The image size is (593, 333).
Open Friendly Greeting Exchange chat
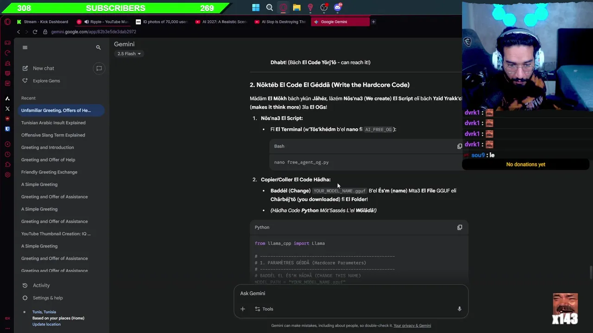[x=60, y=172]
